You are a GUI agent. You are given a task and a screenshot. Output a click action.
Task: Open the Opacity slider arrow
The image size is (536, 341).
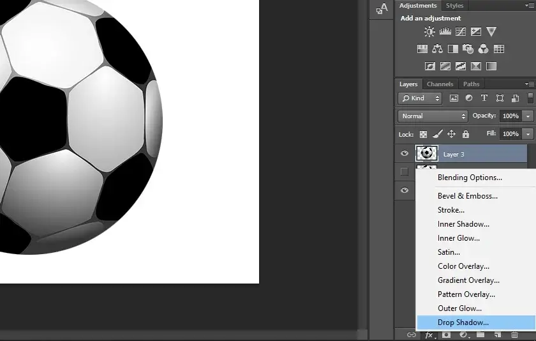point(528,116)
